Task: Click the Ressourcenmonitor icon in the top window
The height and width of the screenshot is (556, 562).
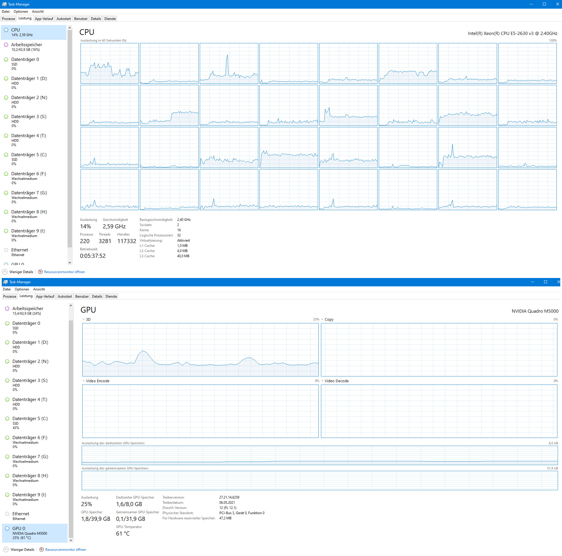Action: [40, 272]
